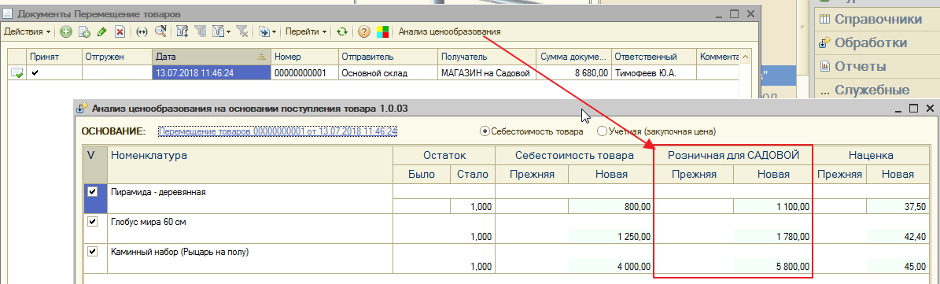Click the Документы list up arrow
This screenshot has height=284, width=940.
[x=746, y=57]
